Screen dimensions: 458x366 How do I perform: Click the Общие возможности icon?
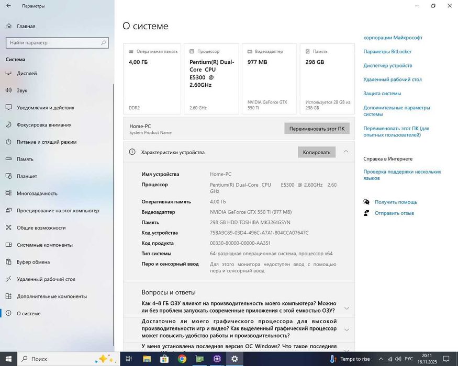coord(8,227)
